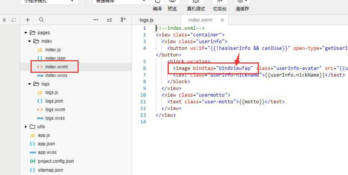Close the index.wxml tab

point(222,20)
